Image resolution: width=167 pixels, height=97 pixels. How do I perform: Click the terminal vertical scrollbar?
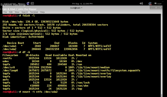click(x=162, y=55)
